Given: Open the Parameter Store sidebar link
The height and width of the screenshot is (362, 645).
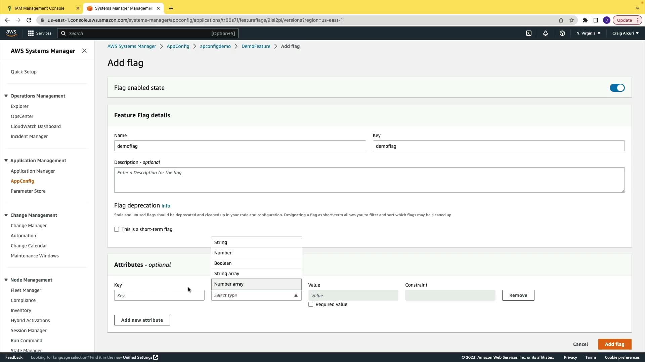Looking at the screenshot, I should (28, 191).
